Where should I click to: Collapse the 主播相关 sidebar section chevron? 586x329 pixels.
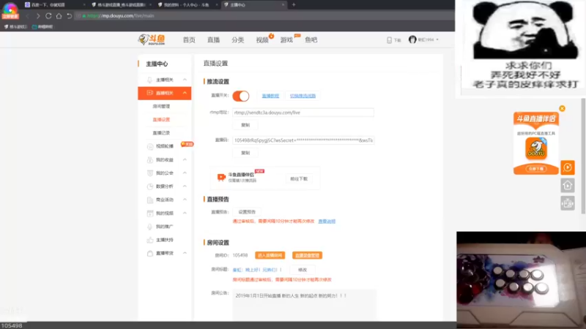[185, 80]
